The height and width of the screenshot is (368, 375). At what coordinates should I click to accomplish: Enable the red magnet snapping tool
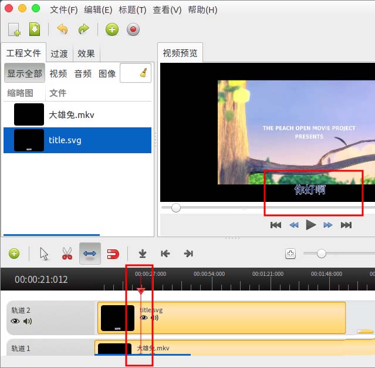point(113,254)
